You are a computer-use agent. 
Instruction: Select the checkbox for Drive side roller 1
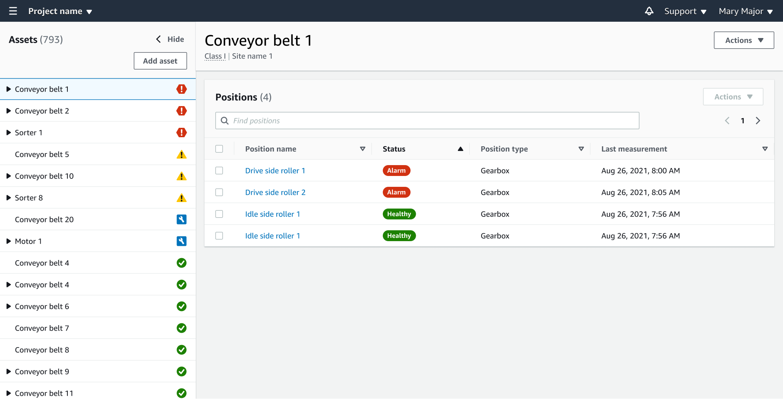[x=219, y=171]
